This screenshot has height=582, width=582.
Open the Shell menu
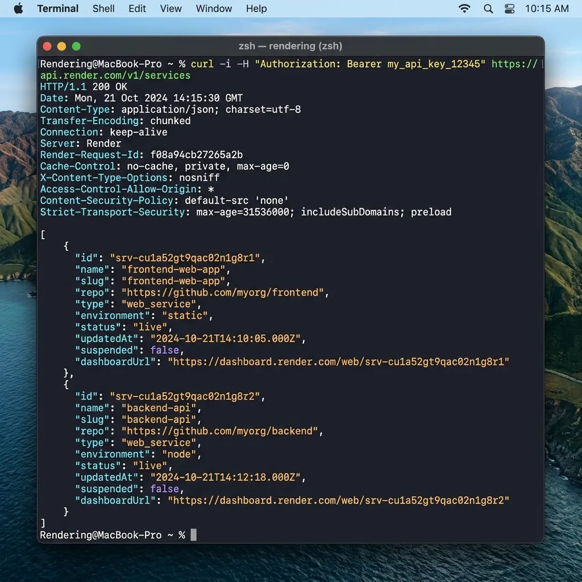103,9
